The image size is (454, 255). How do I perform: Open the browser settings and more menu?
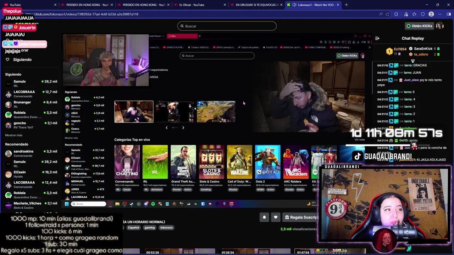tap(440, 14)
